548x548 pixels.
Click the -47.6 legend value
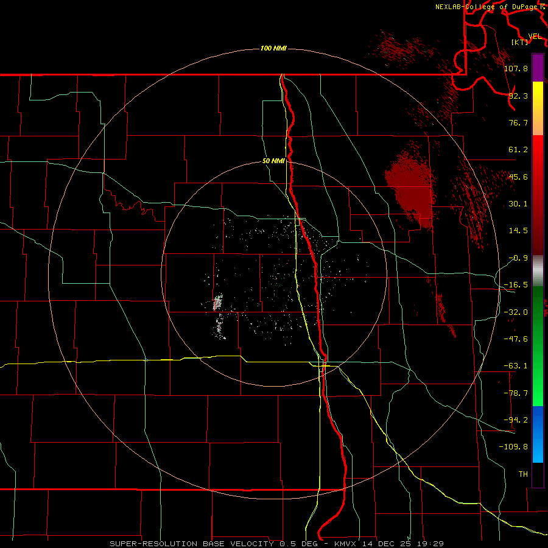tap(516, 339)
